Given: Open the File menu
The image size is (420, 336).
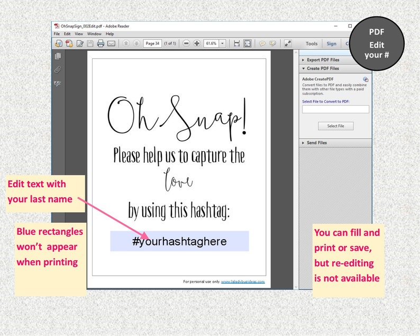Looking at the screenshot, I should pyautogui.click(x=57, y=34).
